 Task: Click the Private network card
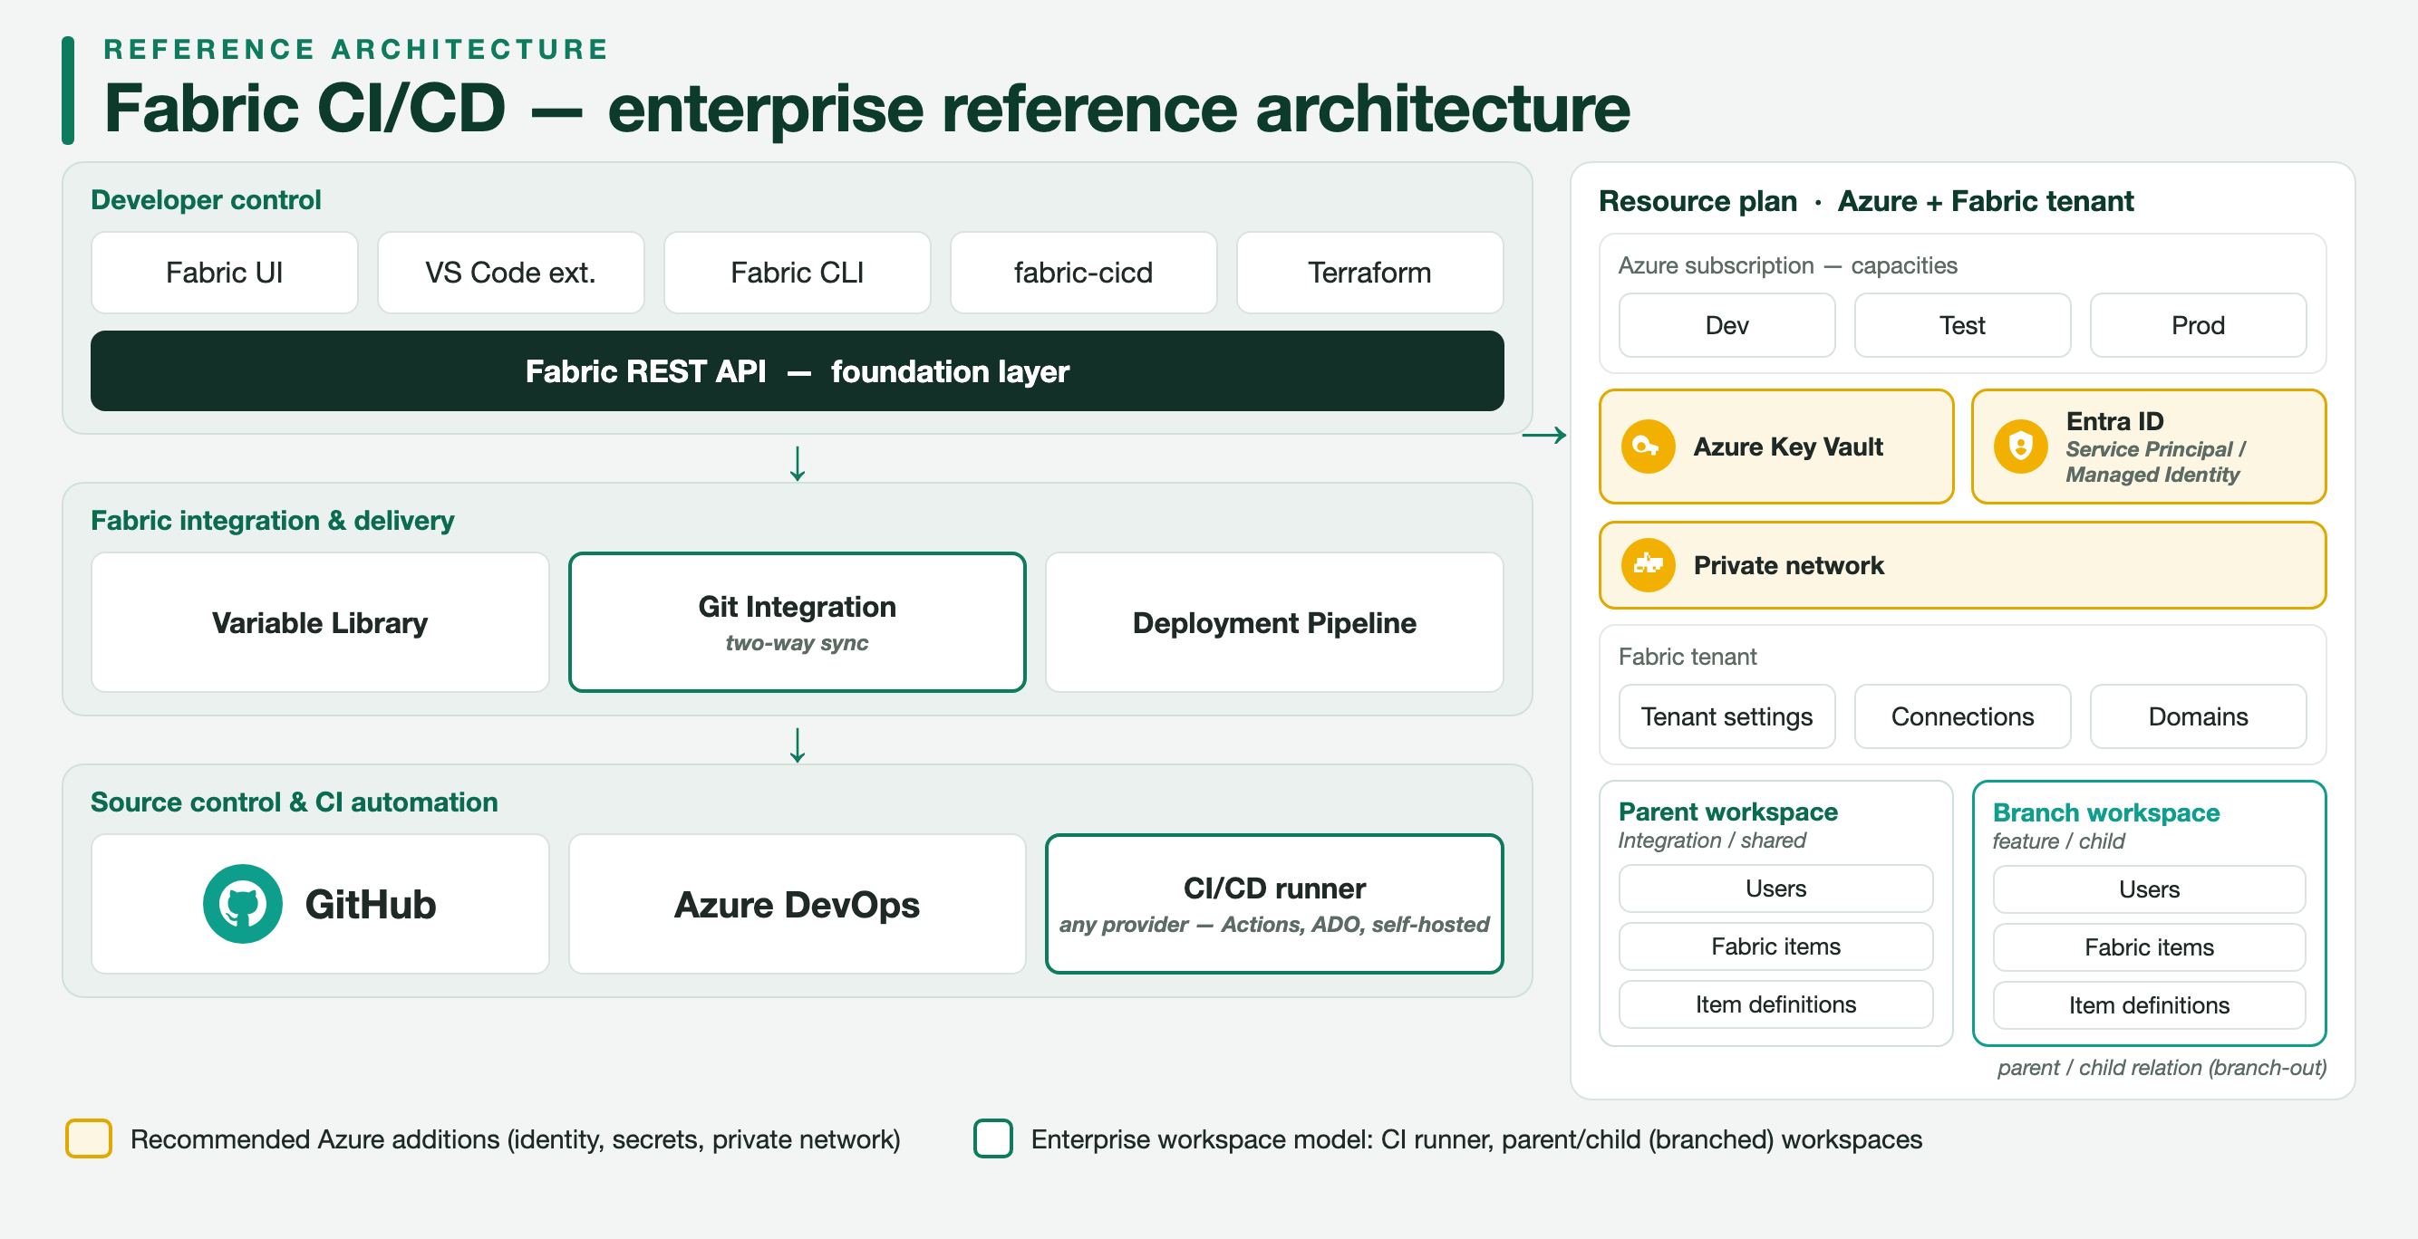coord(1963,564)
